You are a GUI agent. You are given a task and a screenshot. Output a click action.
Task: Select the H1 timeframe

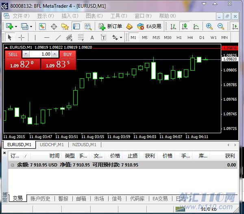[x=179, y=37]
